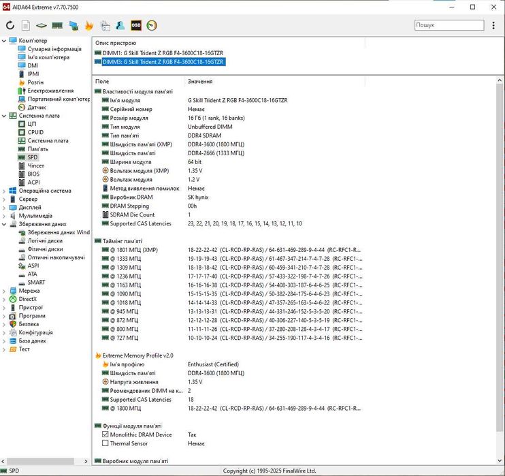
Task: Click the details scrollbar down arrow
Action: (x=500, y=461)
